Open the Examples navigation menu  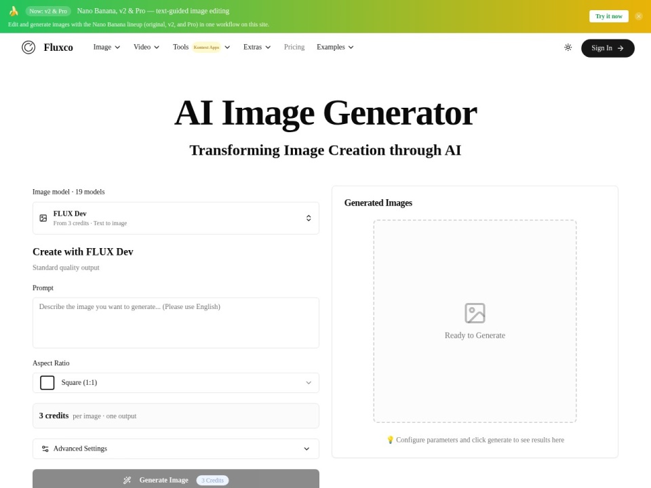tap(335, 47)
